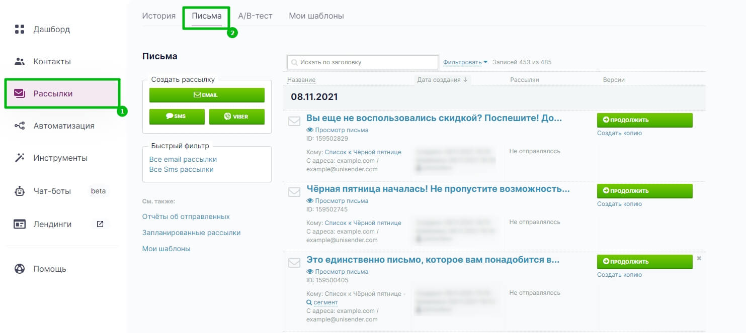Switch to the История tab
This screenshot has height=333, width=746.
pyautogui.click(x=158, y=16)
